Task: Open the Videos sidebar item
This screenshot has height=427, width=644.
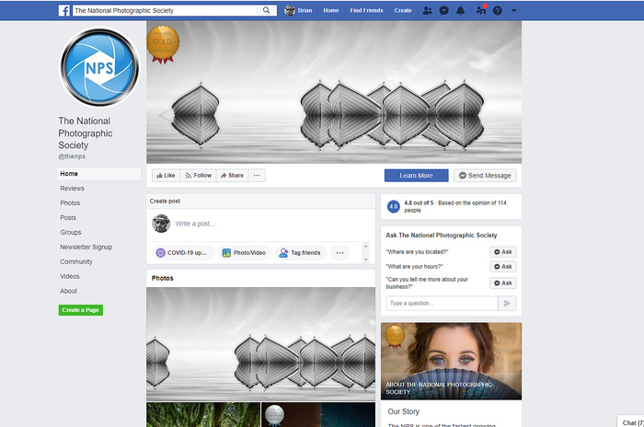Action: (70, 276)
